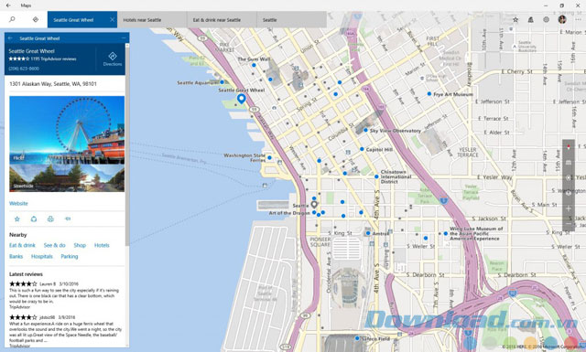Toggle the map tilt control
Screen dimensions: 586x352
(x=569, y=163)
